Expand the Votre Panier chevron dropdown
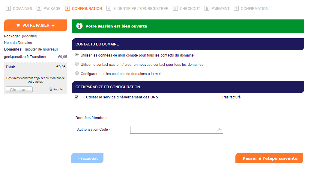Image resolution: width=320 pixels, height=172 pixels. [x=53, y=25]
